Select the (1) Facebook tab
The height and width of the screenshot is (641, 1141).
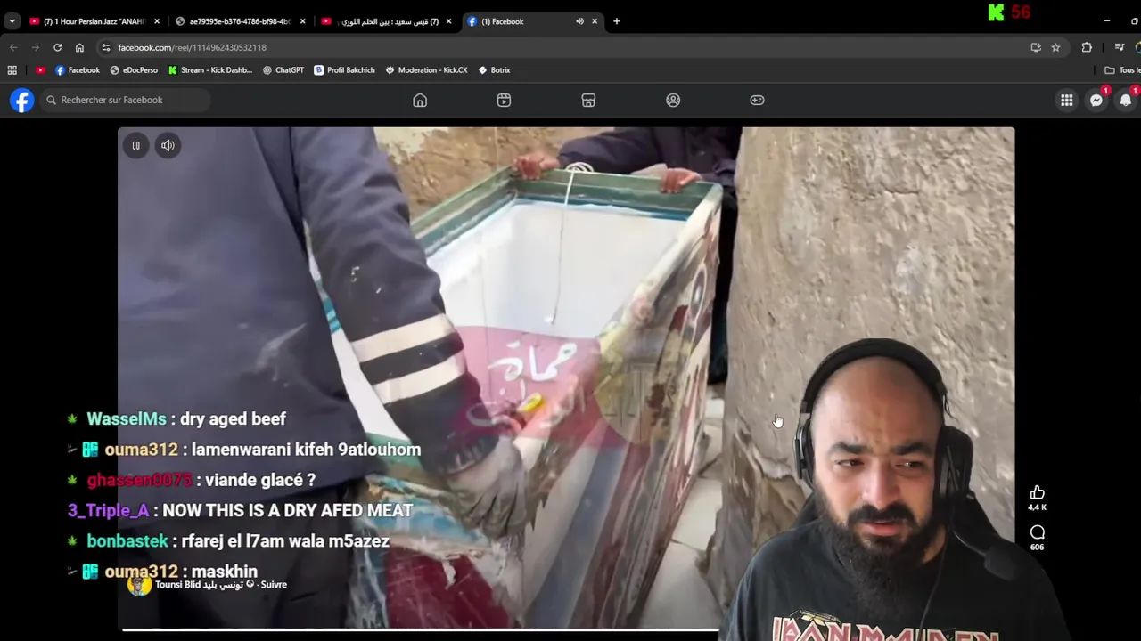click(533, 21)
